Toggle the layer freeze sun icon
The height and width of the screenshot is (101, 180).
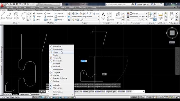(x=76, y=20)
